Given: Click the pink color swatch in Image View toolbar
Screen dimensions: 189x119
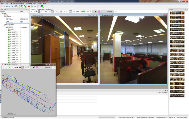Looking at the screenshot, I should 99,11.
